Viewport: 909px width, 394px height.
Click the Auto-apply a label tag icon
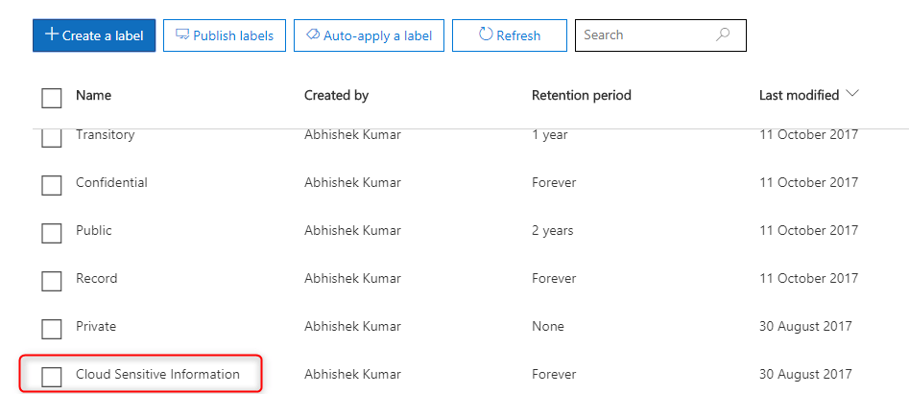(x=313, y=35)
